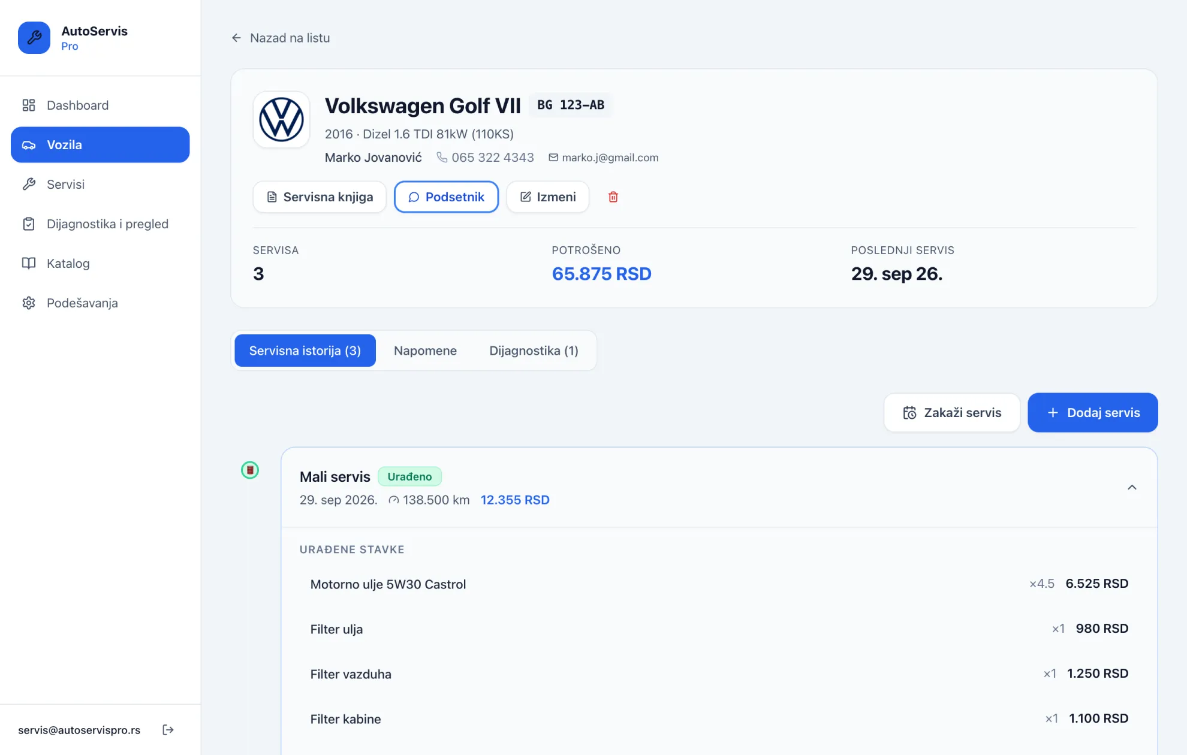Click the Nazad na listu link text
The image size is (1187, 755).
pyautogui.click(x=290, y=38)
